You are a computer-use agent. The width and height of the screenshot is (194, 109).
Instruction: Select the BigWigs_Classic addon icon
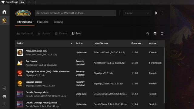(20, 84)
